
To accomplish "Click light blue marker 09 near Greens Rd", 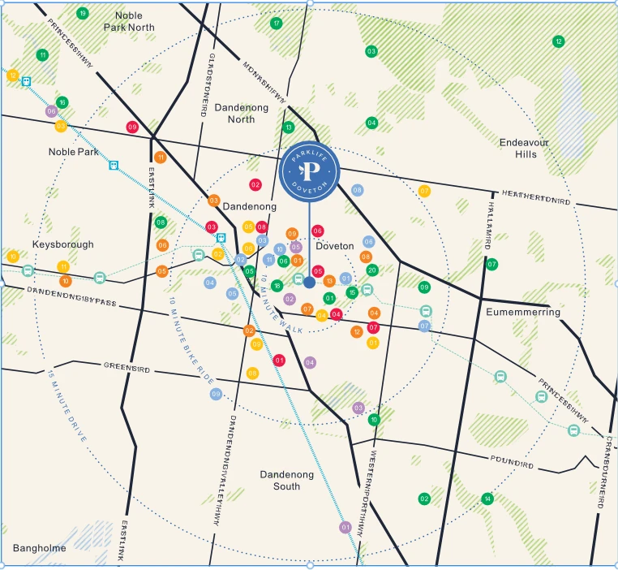I will coord(216,394).
